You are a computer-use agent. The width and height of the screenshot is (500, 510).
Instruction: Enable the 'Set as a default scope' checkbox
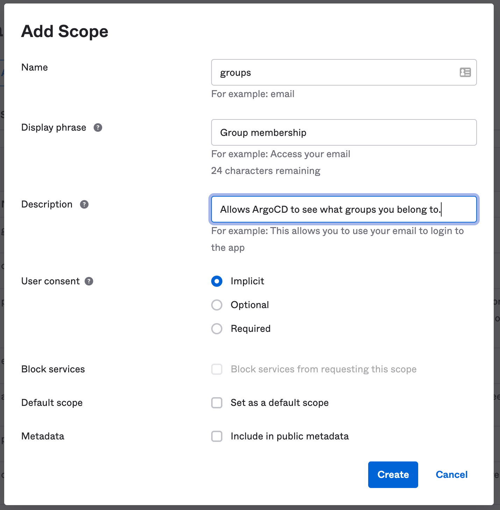point(217,403)
